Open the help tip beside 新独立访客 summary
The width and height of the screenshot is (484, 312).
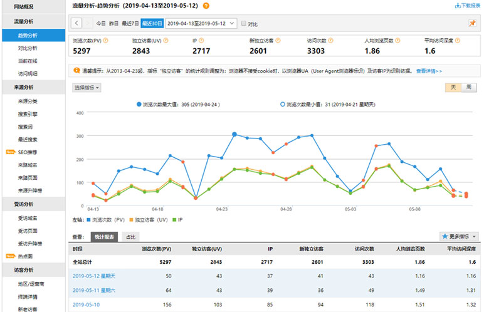coord(278,41)
